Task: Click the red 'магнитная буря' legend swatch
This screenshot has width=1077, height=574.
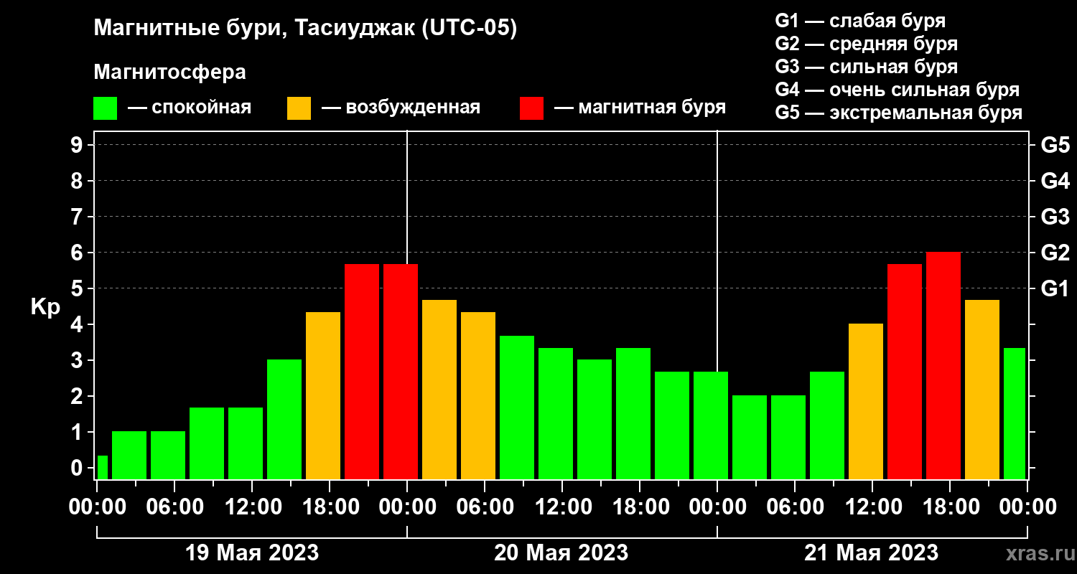Action: [531, 108]
